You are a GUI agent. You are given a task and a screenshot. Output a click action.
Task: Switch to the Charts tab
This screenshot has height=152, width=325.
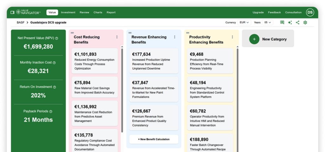(98, 12)
